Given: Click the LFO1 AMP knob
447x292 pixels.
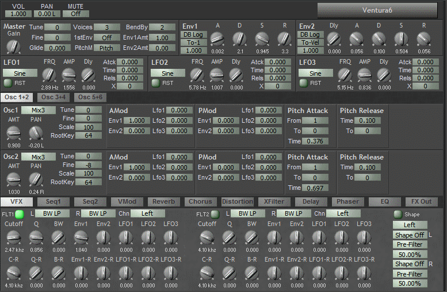Looking at the screenshot, I should click(68, 75).
